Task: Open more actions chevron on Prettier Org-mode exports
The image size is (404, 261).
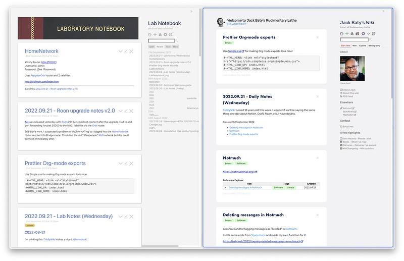Action: click(120, 164)
